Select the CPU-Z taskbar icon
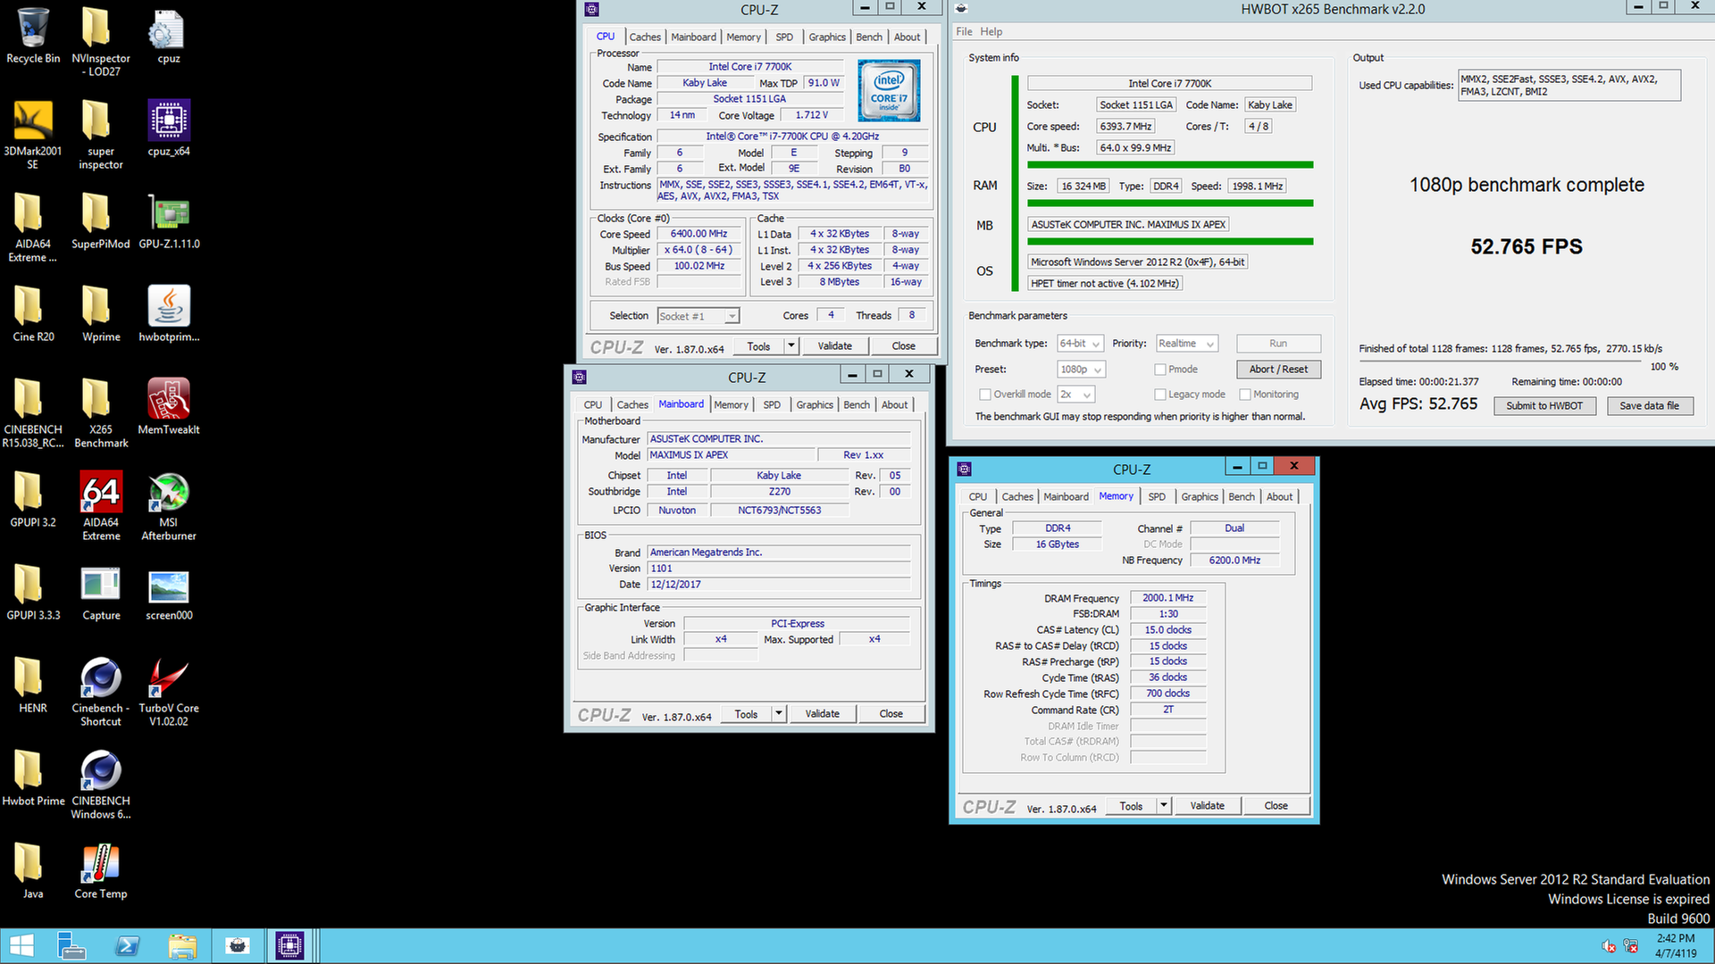Viewport: 1715px width, 964px height. tap(289, 946)
